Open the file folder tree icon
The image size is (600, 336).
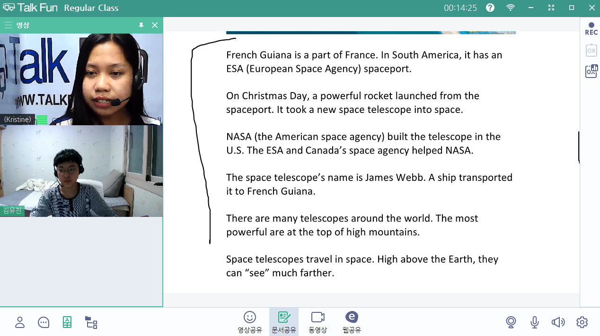[x=91, y=322]
